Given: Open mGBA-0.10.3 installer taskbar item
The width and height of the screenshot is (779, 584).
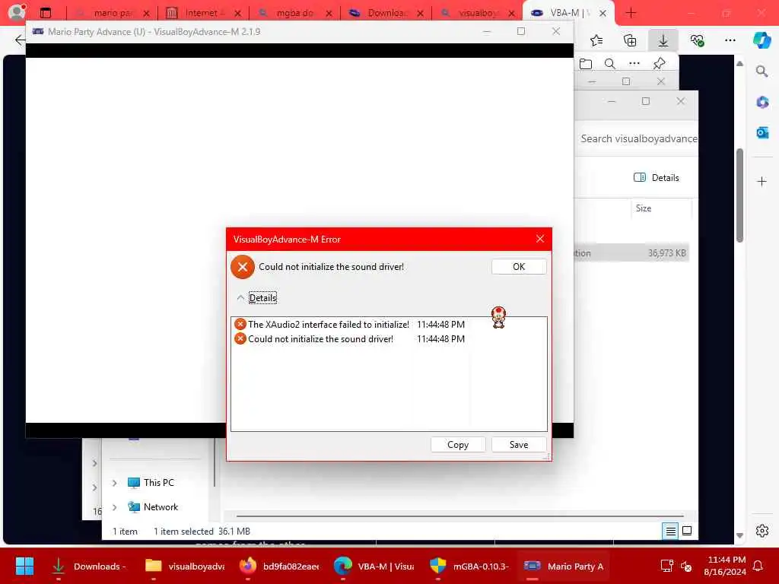Looking at the screenshot, I should click(469, 566).
